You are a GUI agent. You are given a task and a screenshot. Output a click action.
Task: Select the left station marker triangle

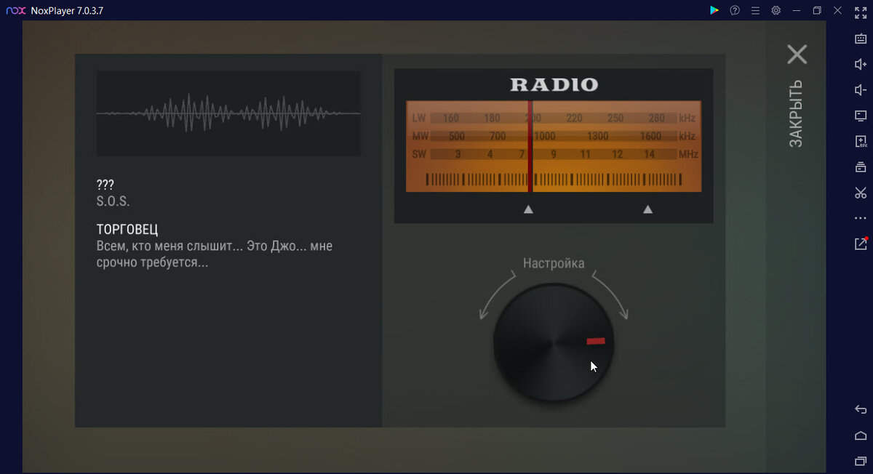point(529,209)
